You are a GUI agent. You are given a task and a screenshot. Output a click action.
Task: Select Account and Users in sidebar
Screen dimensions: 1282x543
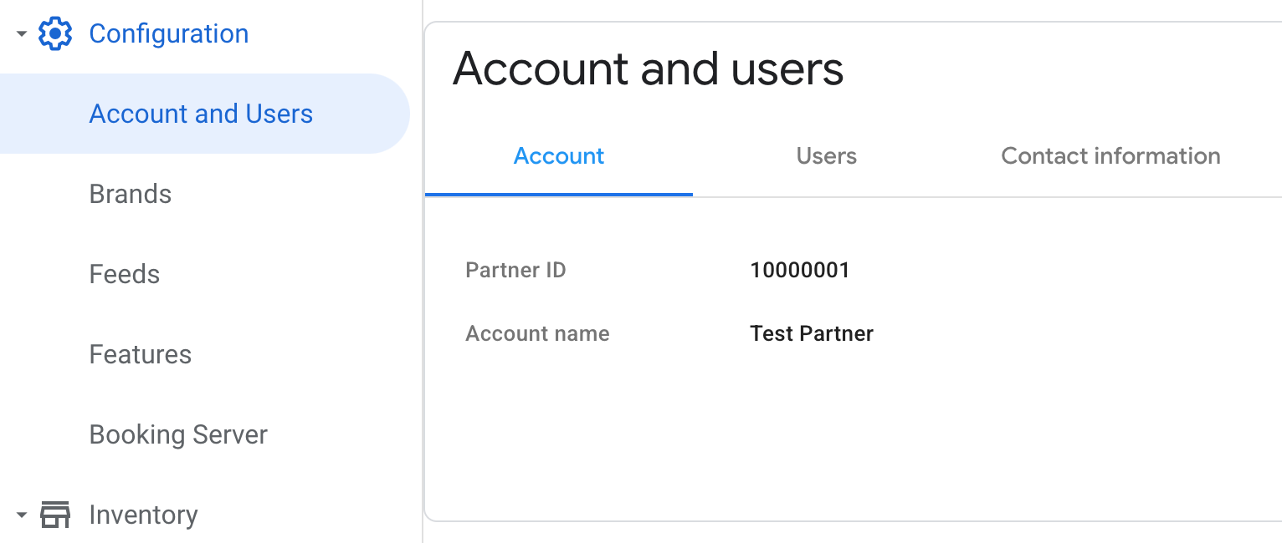click(x=201, y=114)
